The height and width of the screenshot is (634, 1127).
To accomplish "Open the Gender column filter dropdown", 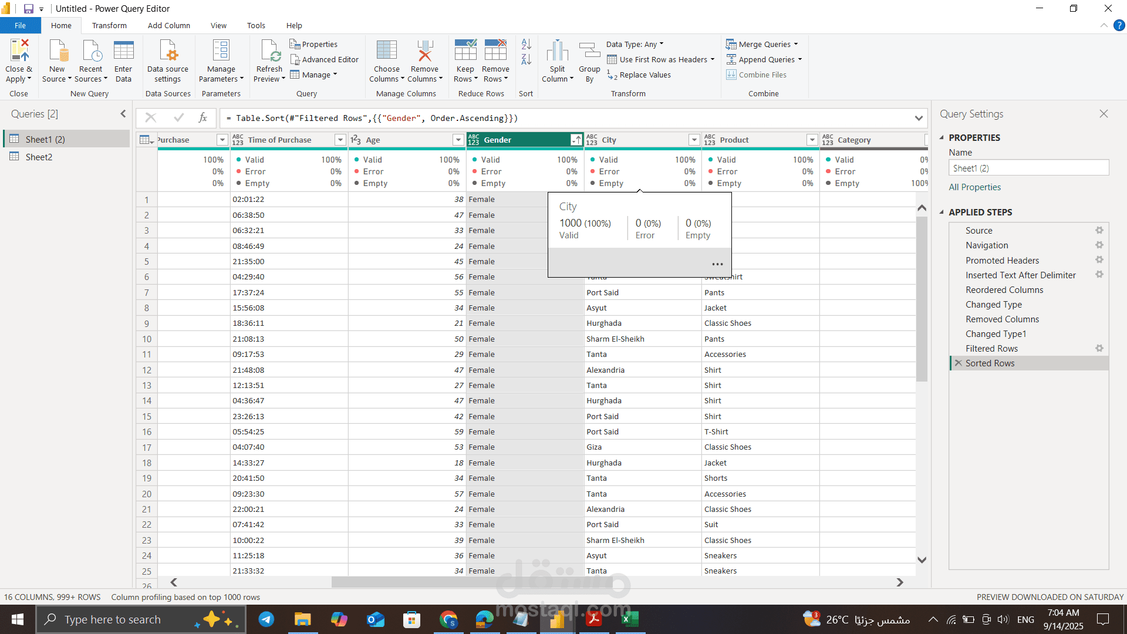I will click(x=576, y=140).
